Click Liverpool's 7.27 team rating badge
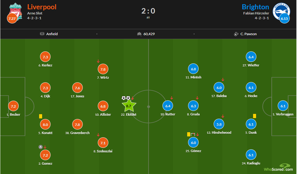Image resolution: width=297 pixels, height=174 pixels. 12,18
